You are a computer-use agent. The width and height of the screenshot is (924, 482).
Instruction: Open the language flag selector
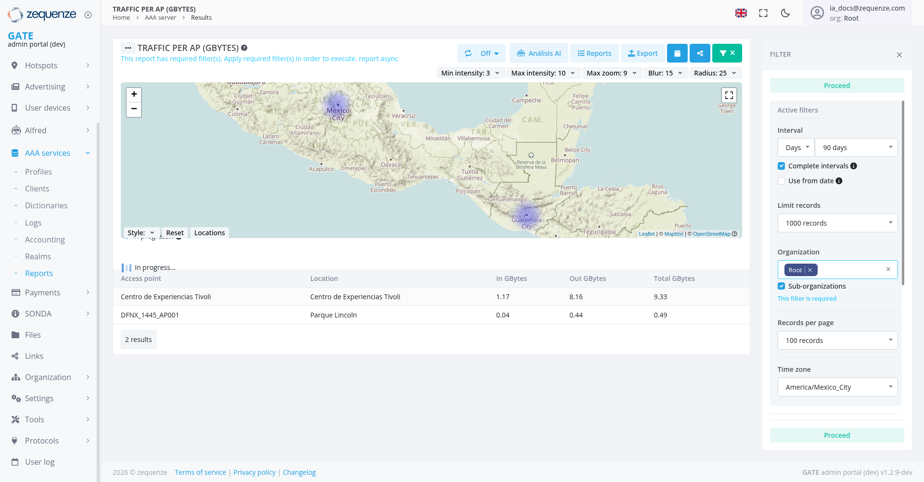(741, 13)
